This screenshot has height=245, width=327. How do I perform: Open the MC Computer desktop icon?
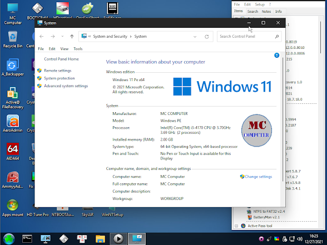pyautogui.click(x=12, y=14)
